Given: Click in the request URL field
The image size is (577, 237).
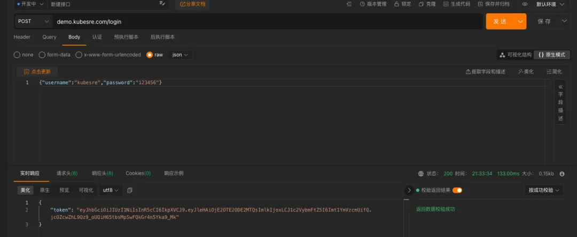Looking at the screenshot, I should click(x=267, y=21).
